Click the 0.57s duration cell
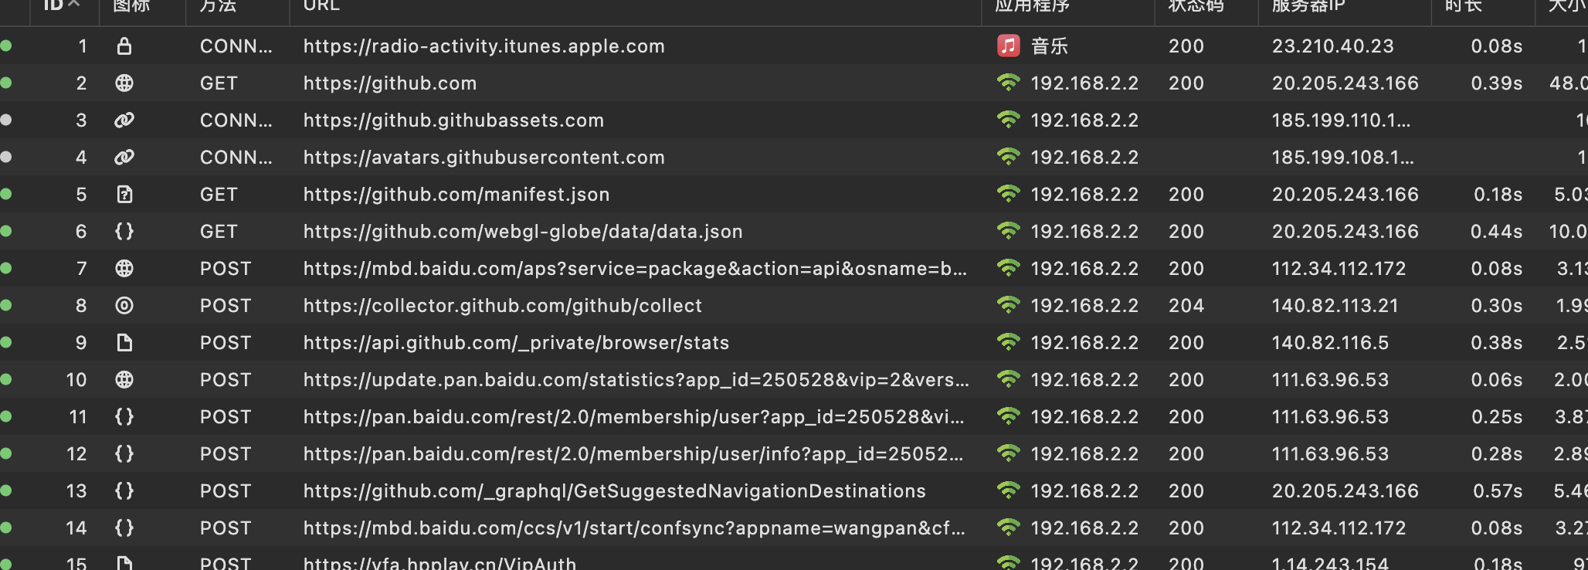This screenshot has width=1588, height=570. tap(1498, 491)
